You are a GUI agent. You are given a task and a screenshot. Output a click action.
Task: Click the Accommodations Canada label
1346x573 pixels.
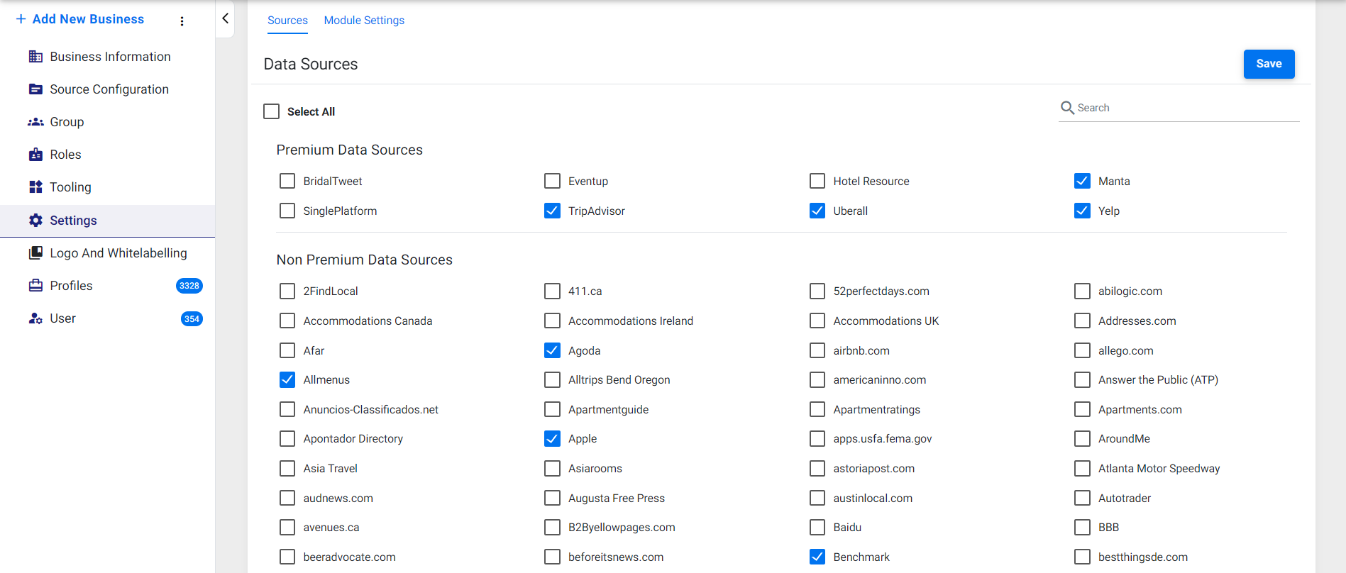pos(368,321)
